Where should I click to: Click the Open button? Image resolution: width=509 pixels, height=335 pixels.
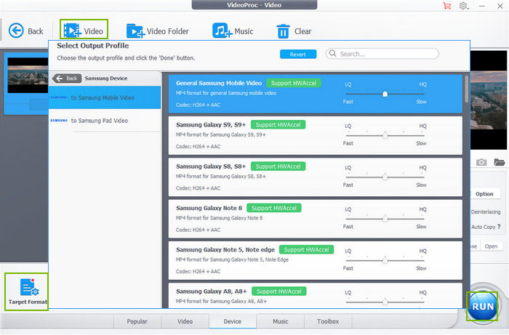(491, 246)
